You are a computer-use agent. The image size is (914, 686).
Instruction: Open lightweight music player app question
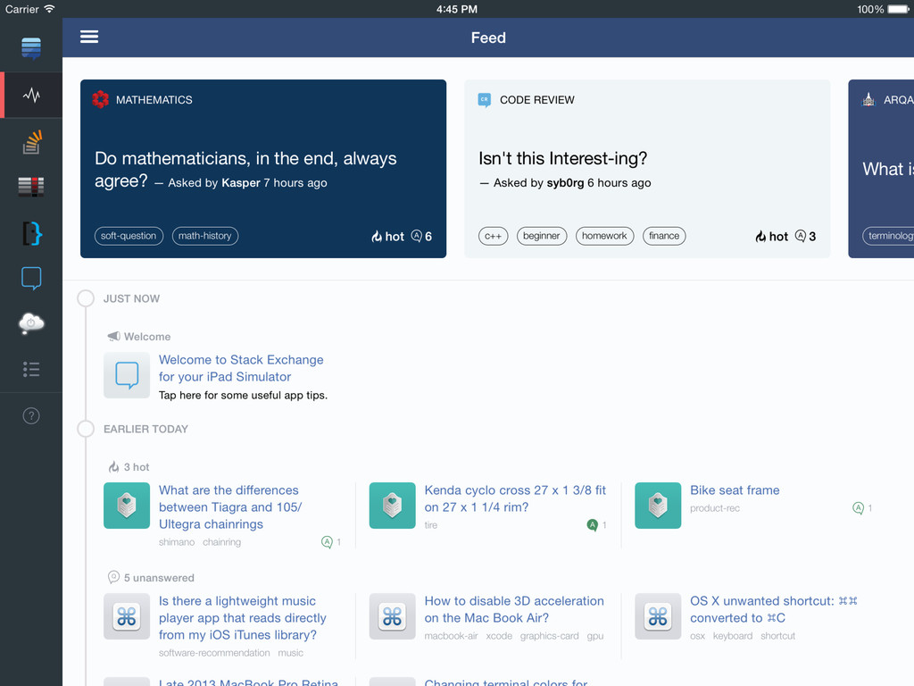243,618
